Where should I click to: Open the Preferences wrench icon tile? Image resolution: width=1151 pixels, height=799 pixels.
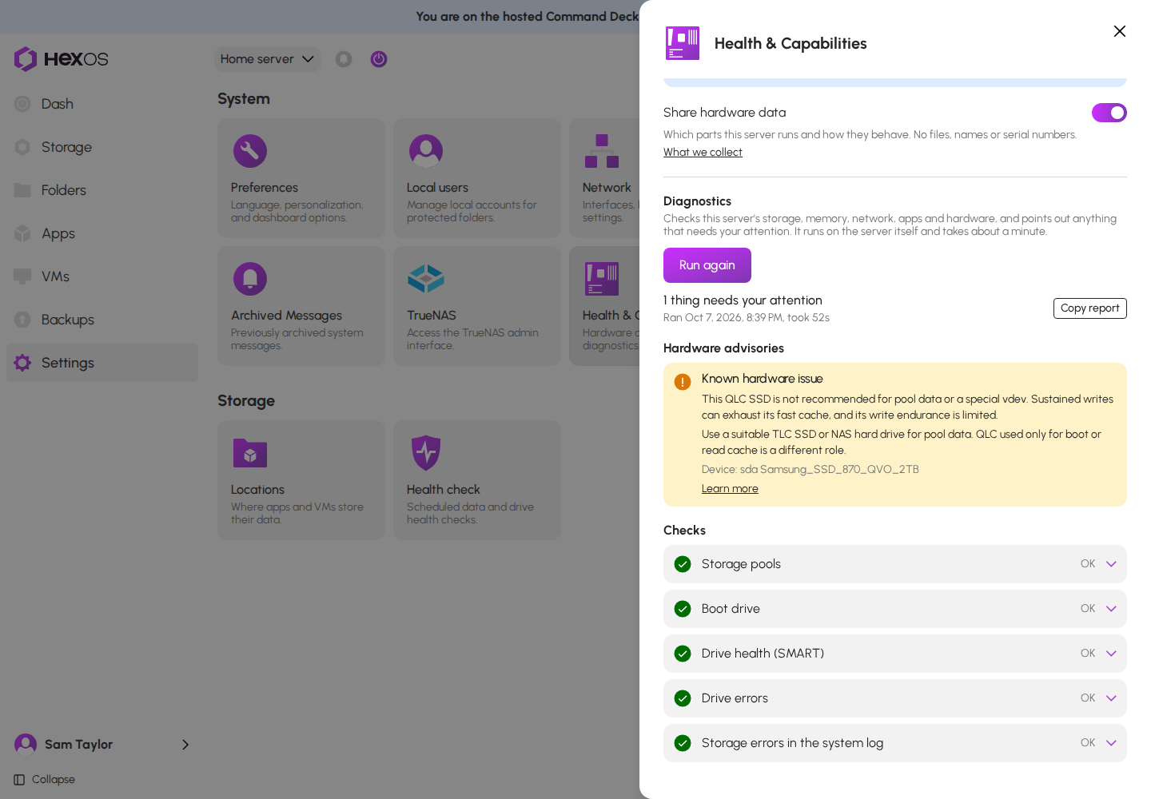pyautogui.click(x=250, y=151)
